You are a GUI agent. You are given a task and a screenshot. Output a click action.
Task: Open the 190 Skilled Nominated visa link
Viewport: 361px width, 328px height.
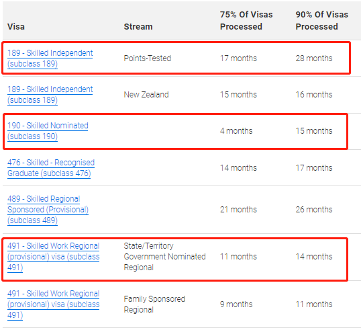tap(48, 131)
